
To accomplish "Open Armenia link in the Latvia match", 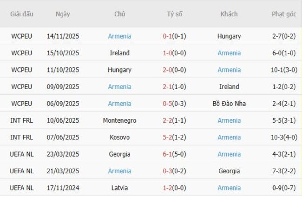I will pyautogui.click(x=229, y=188).
